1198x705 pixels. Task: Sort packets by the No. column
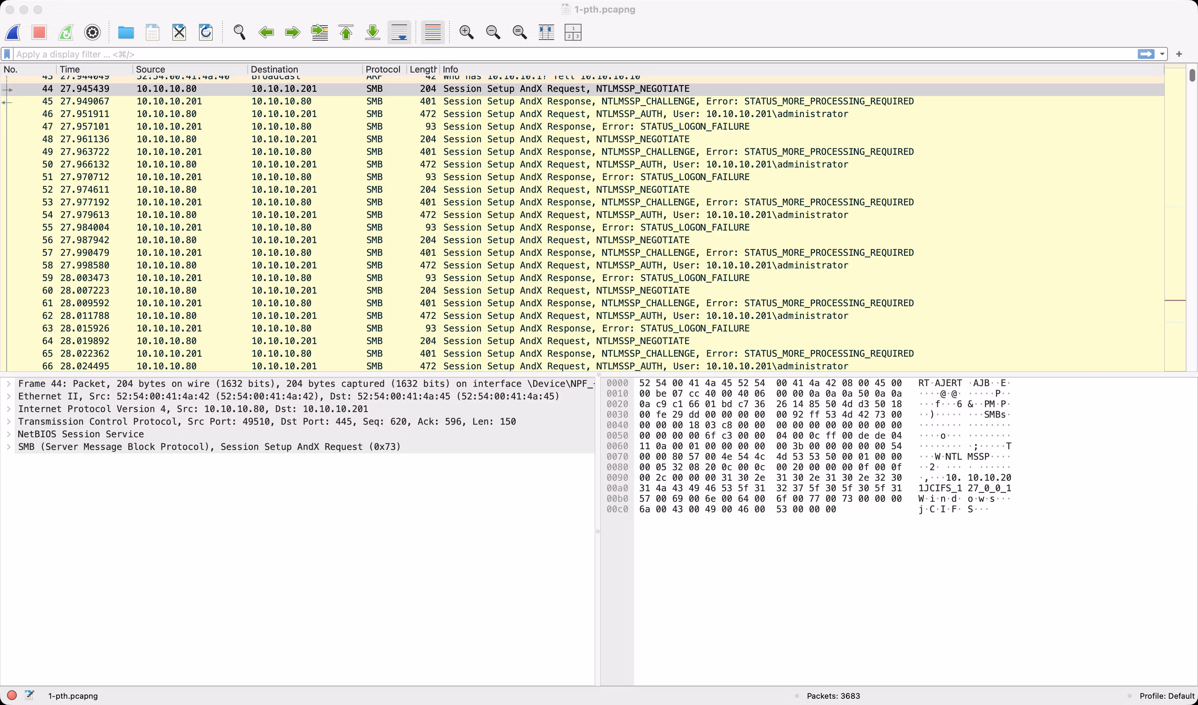pos(28,69)
